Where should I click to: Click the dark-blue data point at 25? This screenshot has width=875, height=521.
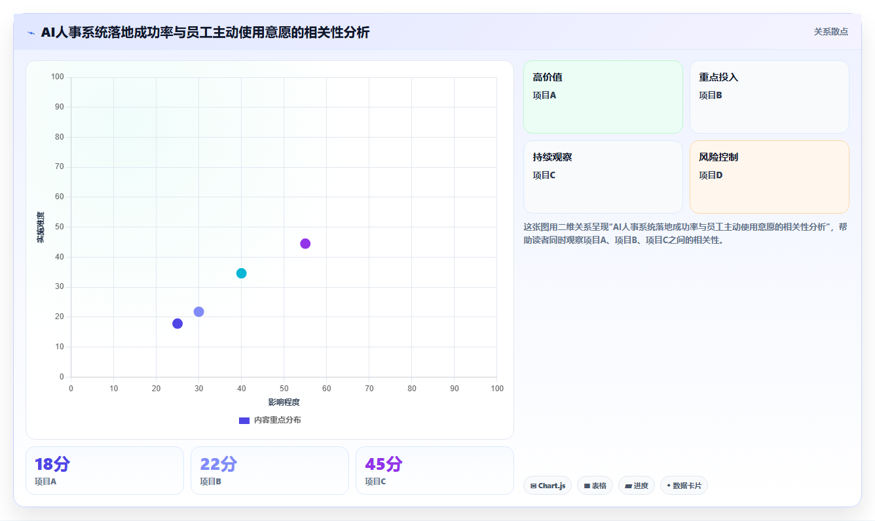[177, 324]
